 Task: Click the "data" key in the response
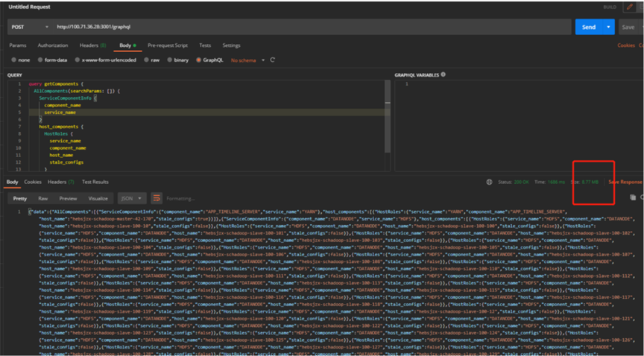click(x=38, y=212)
